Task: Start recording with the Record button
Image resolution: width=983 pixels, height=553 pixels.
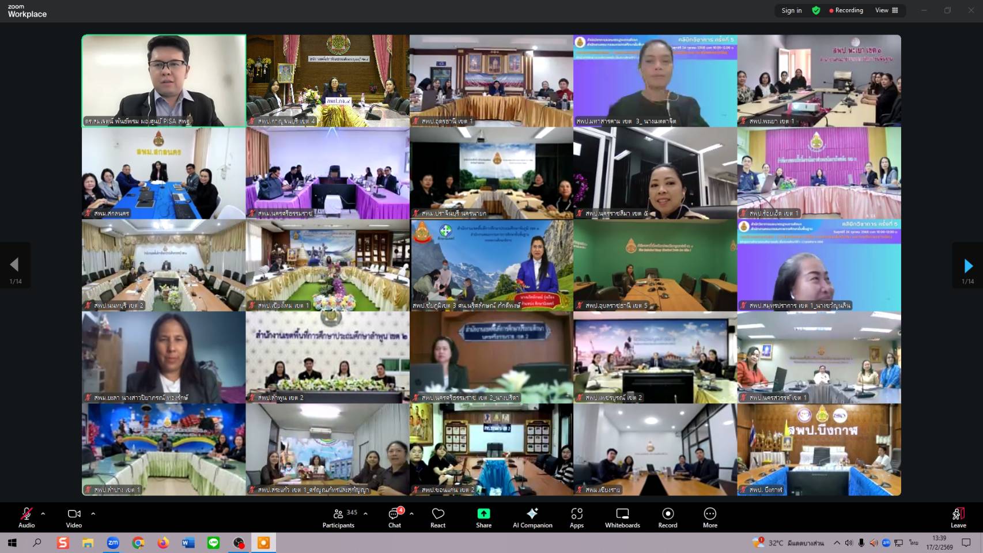Action: [x=668, y=517]
